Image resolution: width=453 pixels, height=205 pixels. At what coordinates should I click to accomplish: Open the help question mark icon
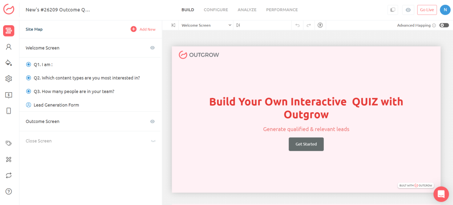pos(8,191)
